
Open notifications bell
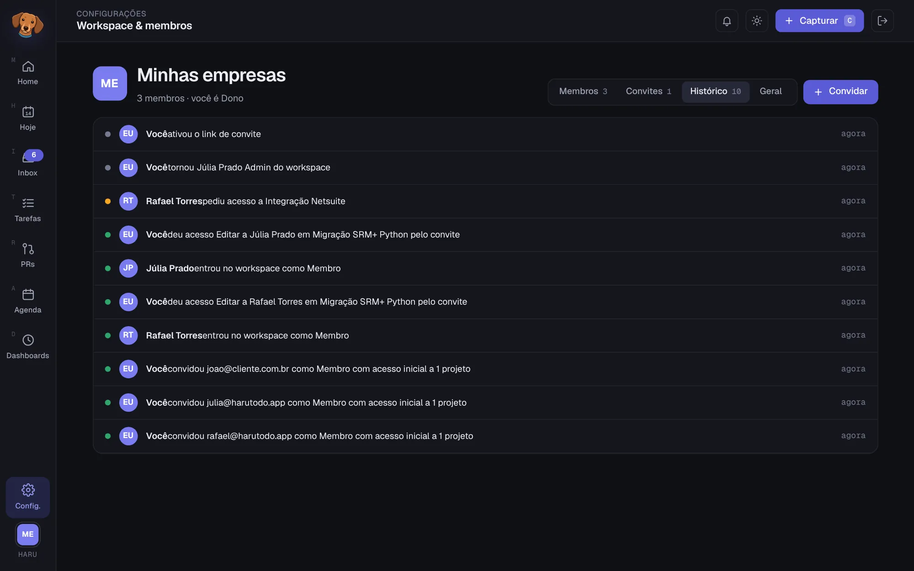point(727,21)
